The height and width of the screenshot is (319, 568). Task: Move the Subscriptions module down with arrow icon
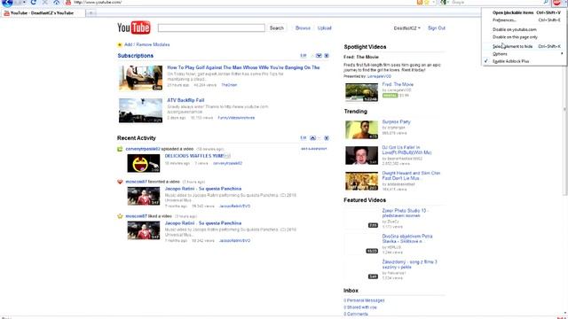[319, 56]
